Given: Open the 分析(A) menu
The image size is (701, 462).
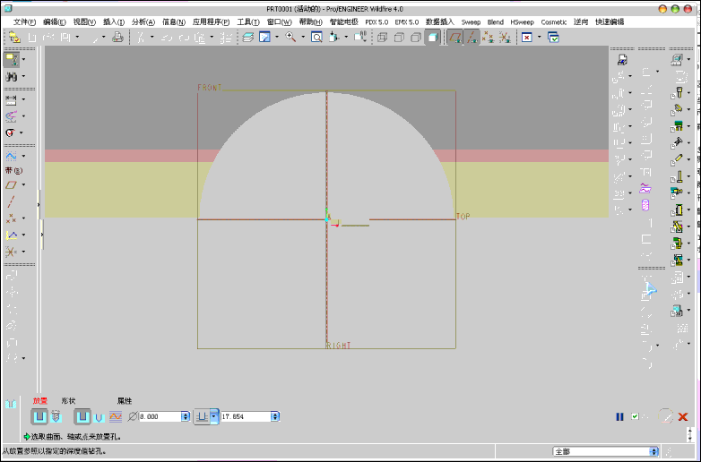Looking at the screenshot, I should tap(143, 21).
